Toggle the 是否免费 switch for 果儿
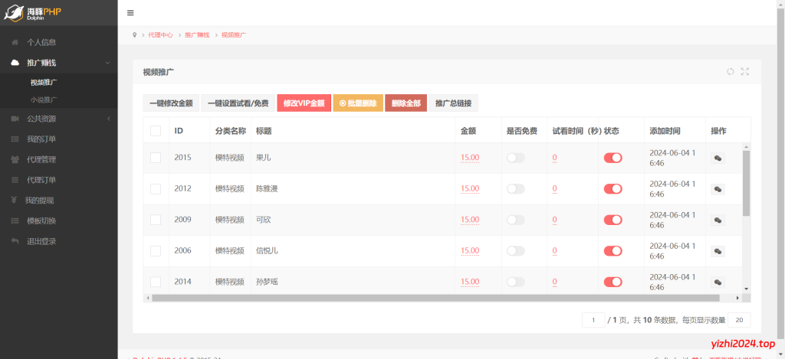 (515, 158)
